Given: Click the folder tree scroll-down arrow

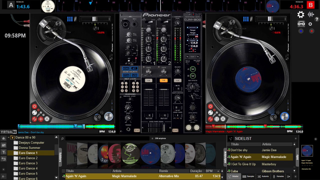Looking at the screenshot, I should click(56, 178).
